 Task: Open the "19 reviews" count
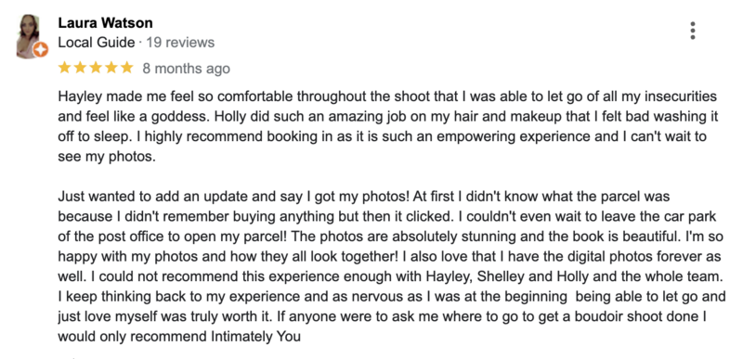click(180, 43)
